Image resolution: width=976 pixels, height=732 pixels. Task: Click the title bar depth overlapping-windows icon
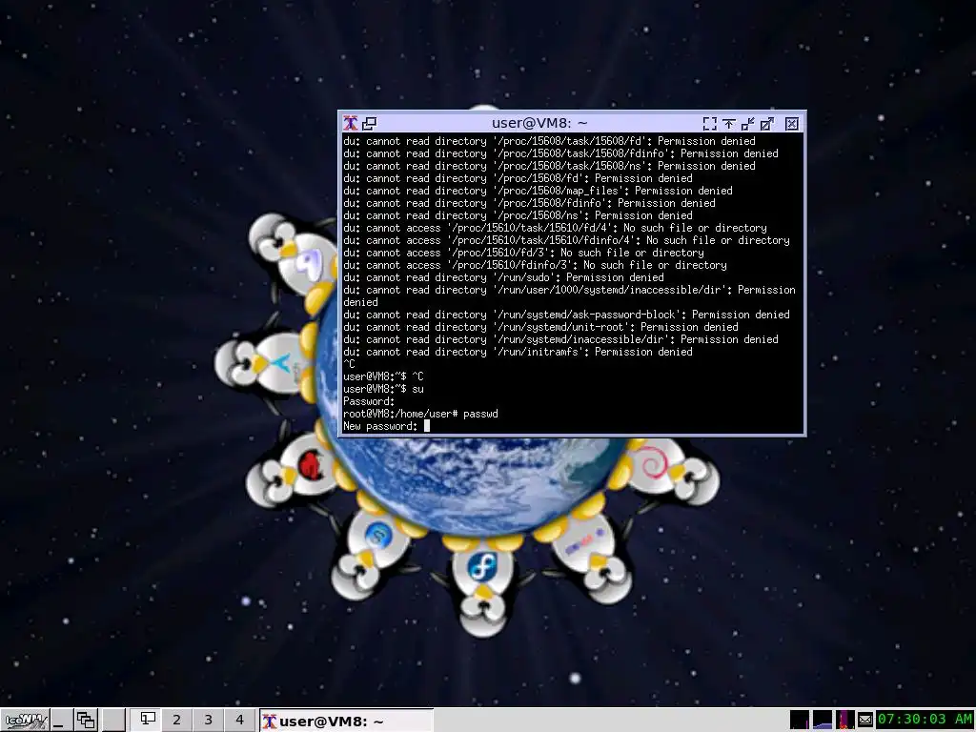pos(370,123)
